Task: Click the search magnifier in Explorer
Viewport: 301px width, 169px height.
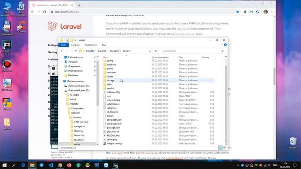Action: point(222,51)
